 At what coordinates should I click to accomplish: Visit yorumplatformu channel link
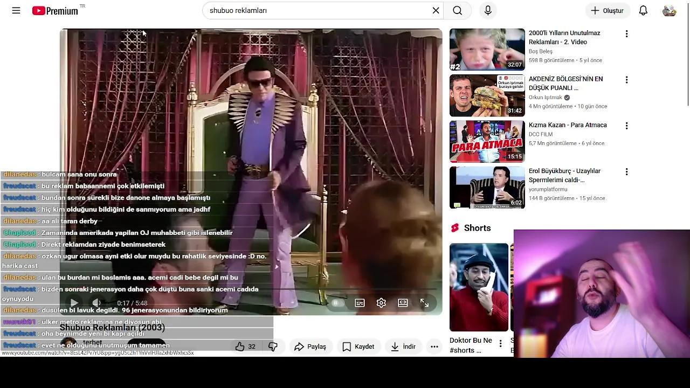coord(548,189)
